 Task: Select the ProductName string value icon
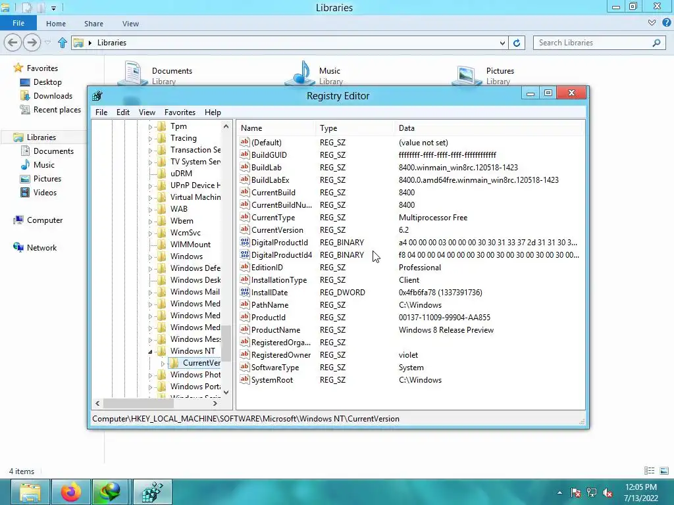coord(245,329)
